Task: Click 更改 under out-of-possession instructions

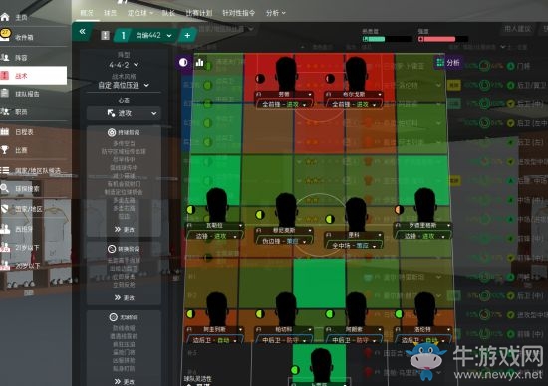Action: pyautogui.click(x=125, y=381)
